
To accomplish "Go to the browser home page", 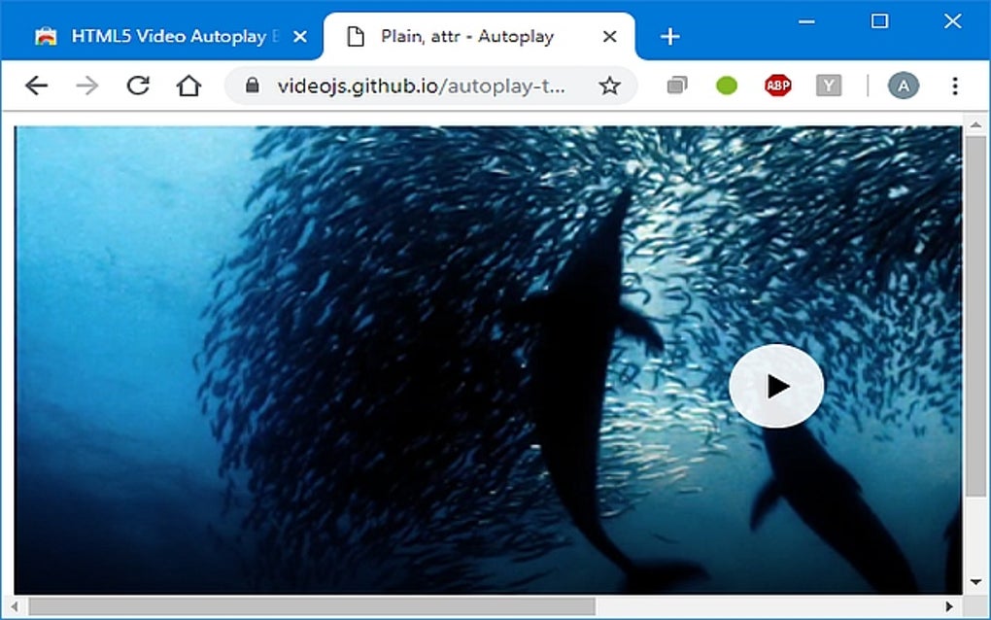I will pyautogui.click(x=188, y=85).
